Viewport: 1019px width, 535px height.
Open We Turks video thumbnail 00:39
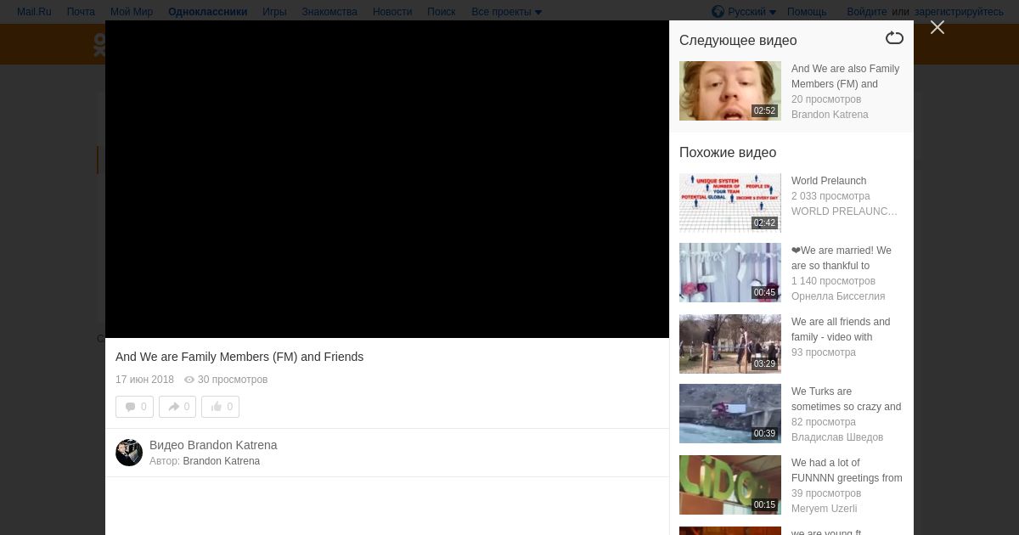click(x=730, y=414)
